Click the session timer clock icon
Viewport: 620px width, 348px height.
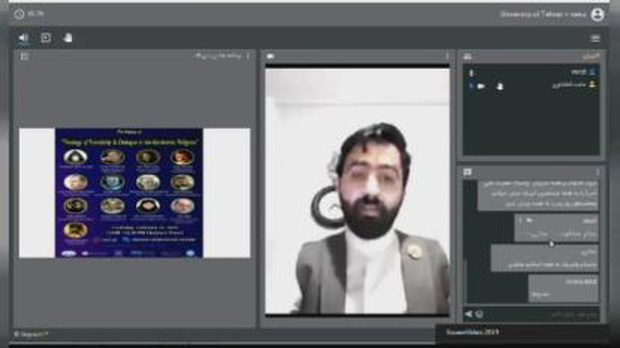[19, 14]
